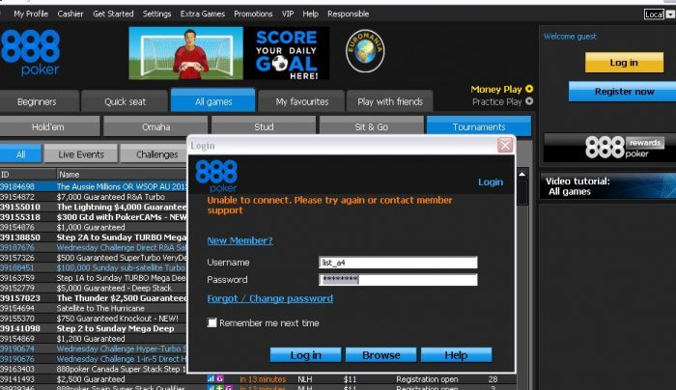This screenshot has width=676, height=390.
Task: Click the blue bar-chart icon in $2,500 Guaranteed row
Action: 211,378
